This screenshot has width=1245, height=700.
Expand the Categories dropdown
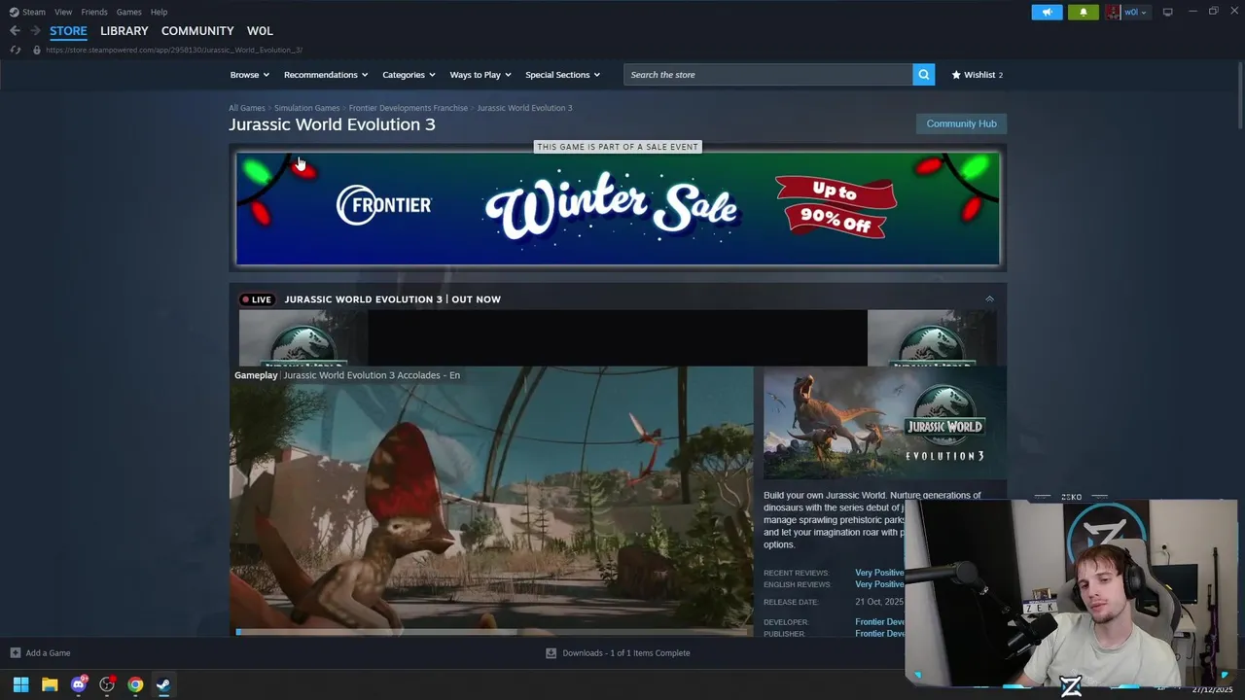pos(409,75)
